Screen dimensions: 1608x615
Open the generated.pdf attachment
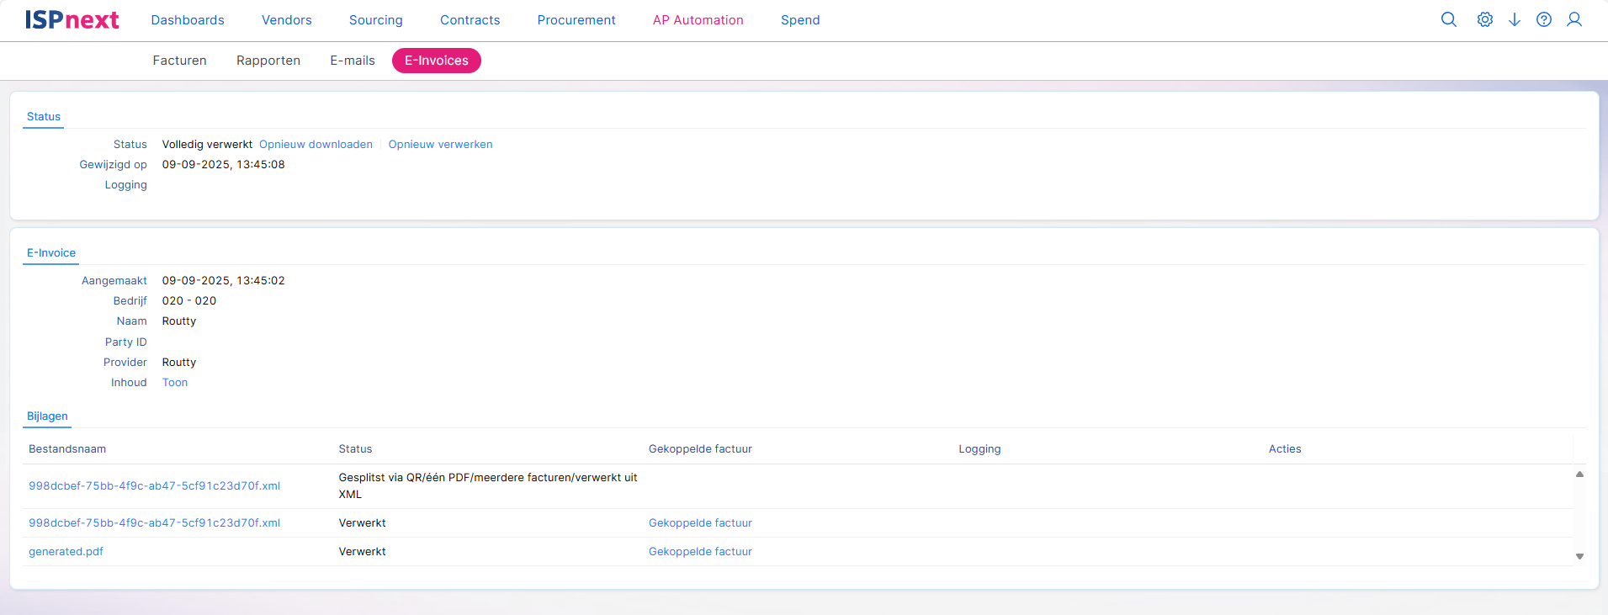pos(66,552)
